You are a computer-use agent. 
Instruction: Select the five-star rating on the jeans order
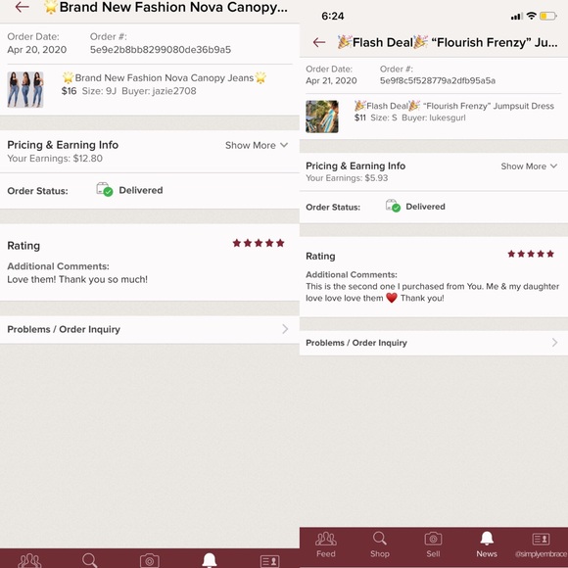[x=259, y=243]
